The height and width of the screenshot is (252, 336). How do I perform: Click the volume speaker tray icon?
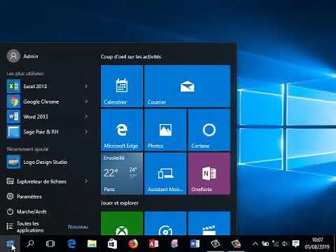click(285, 244)
